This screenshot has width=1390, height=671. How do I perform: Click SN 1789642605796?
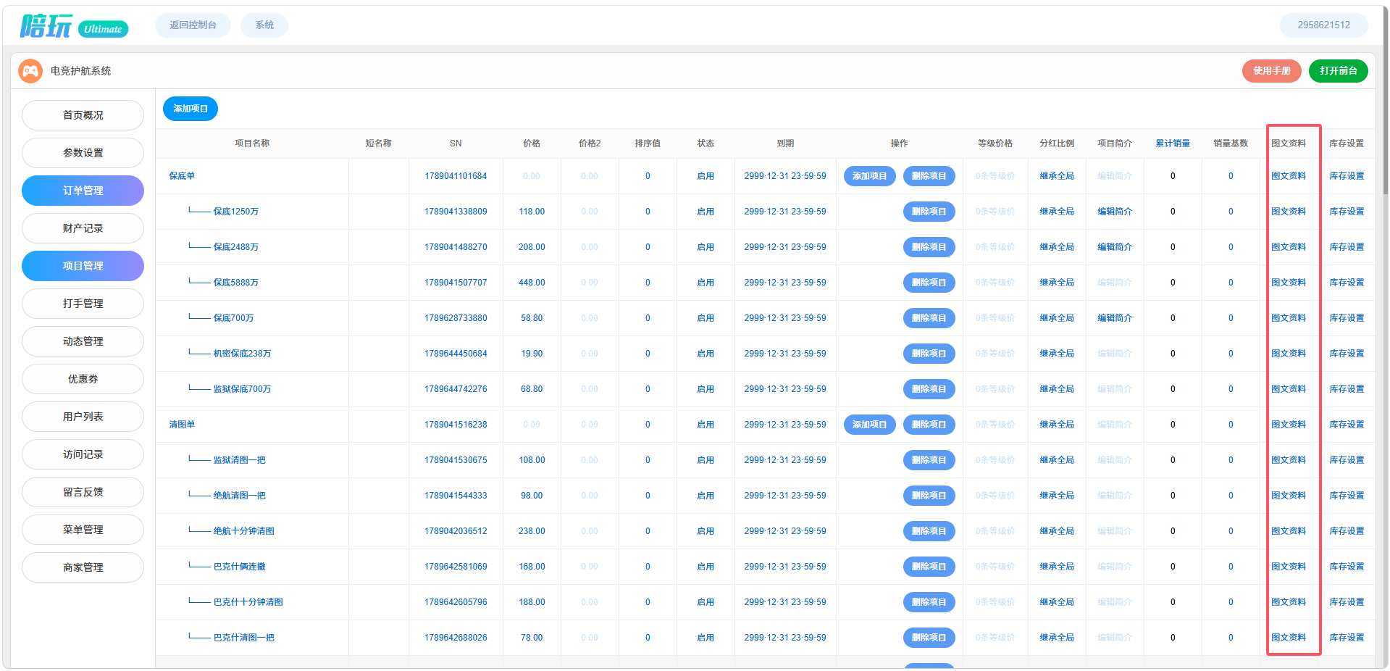[x=456, y=602]
